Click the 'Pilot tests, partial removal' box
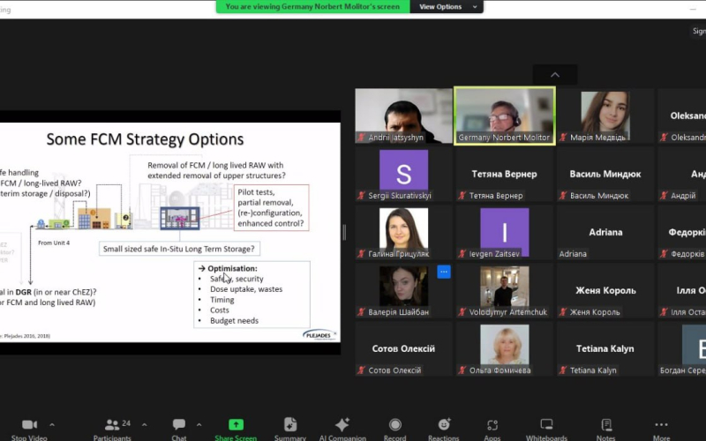The width and height of the screenshot is (706, 441). (x=271, y=207)
